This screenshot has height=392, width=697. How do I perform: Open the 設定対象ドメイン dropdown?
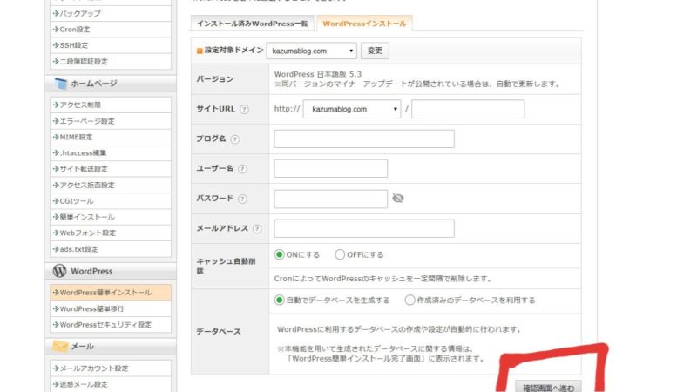312,51
